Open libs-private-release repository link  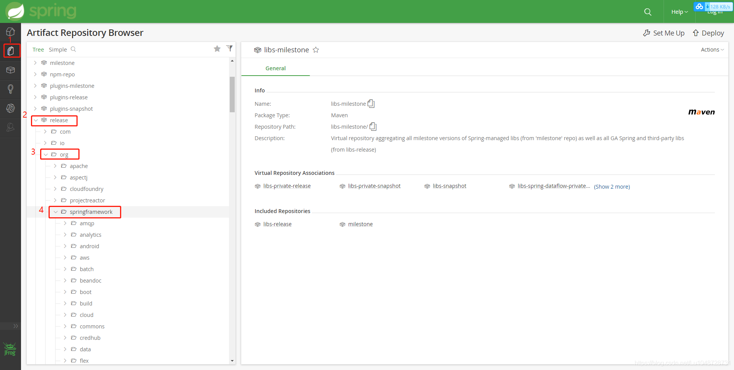coord(287,186)
